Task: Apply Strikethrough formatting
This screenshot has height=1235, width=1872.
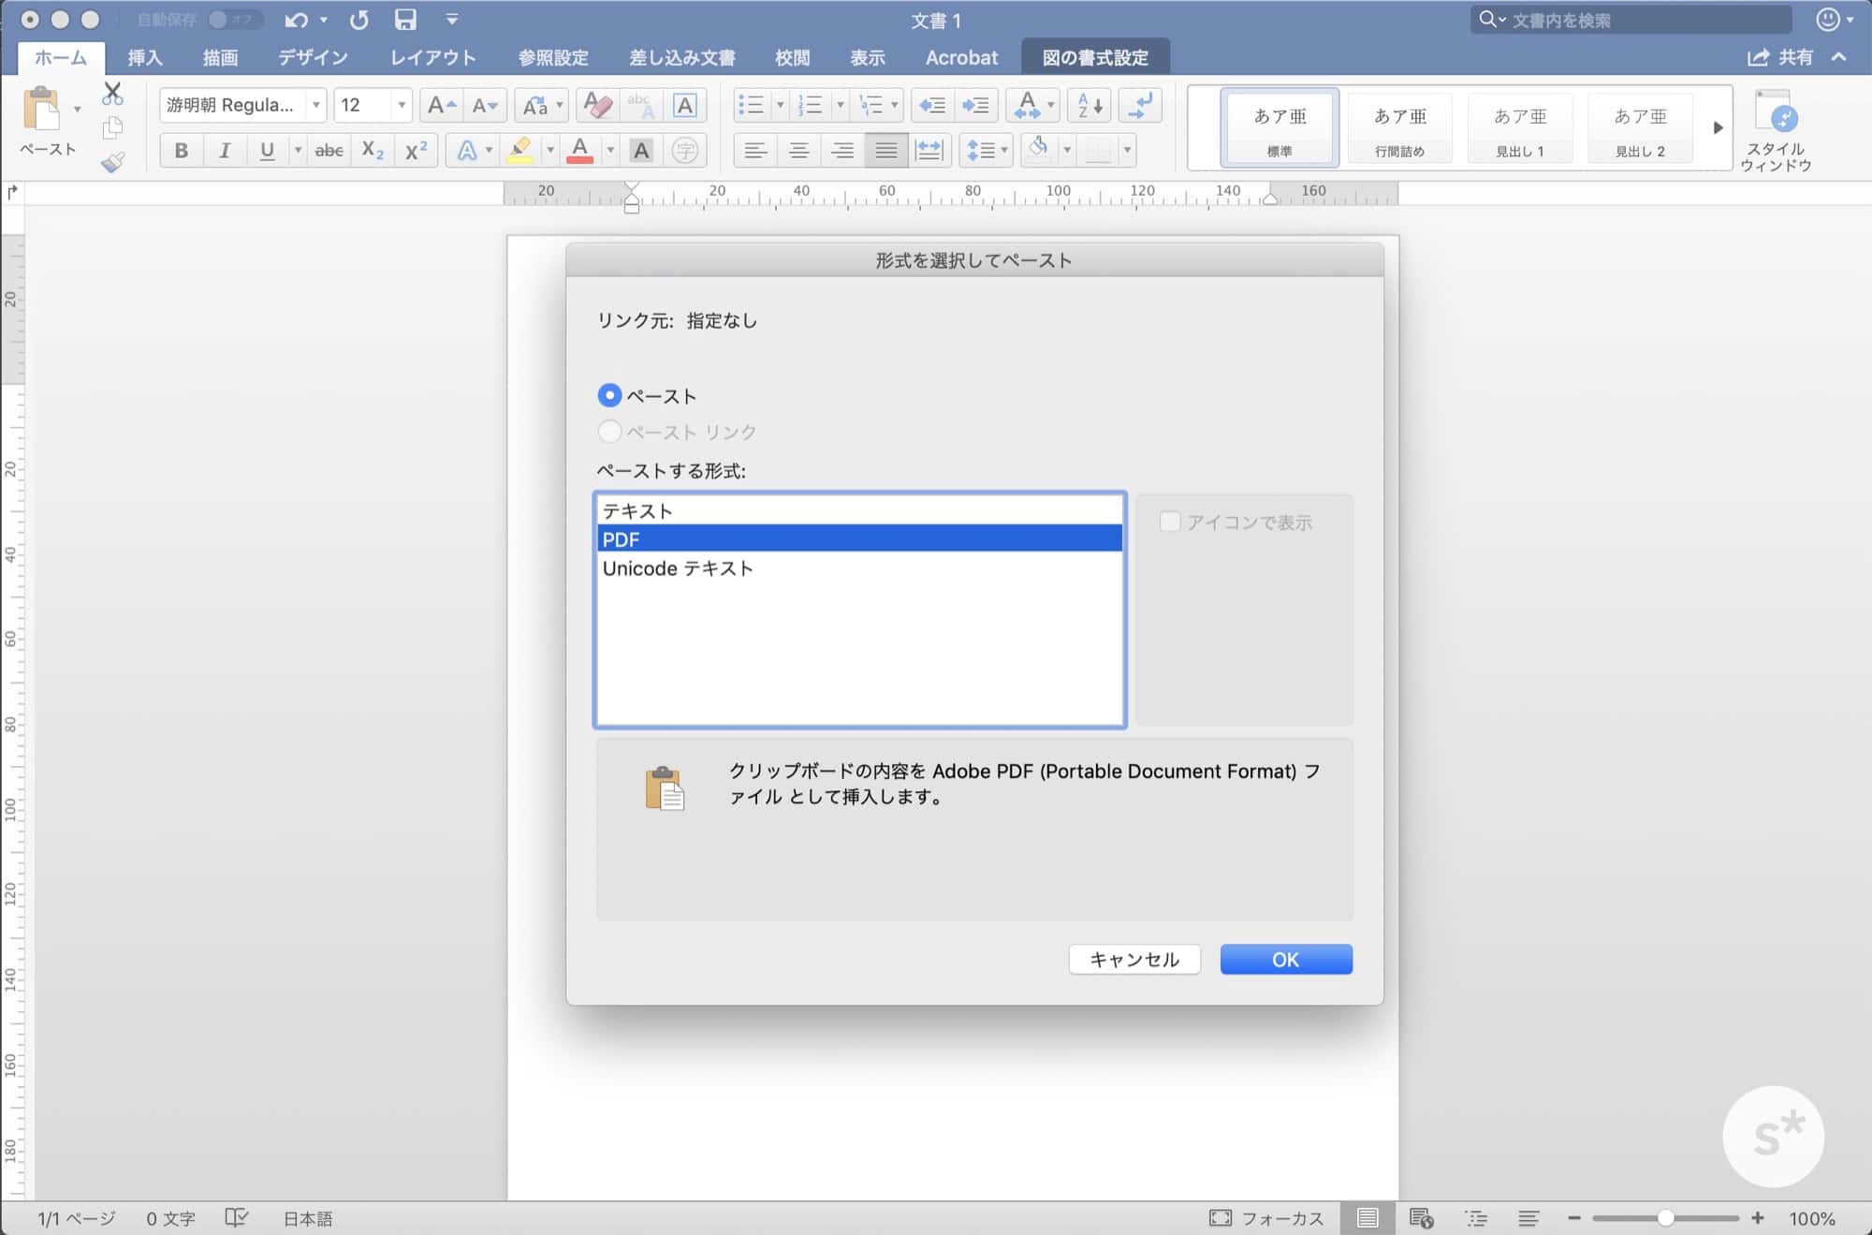Action: click(x=329, y=150)
